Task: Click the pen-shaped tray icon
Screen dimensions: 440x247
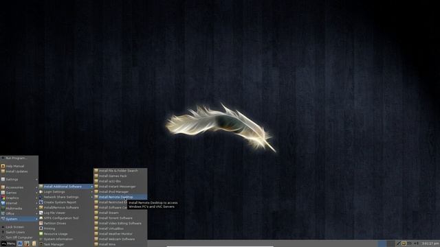Action: (x=399, y=244)
